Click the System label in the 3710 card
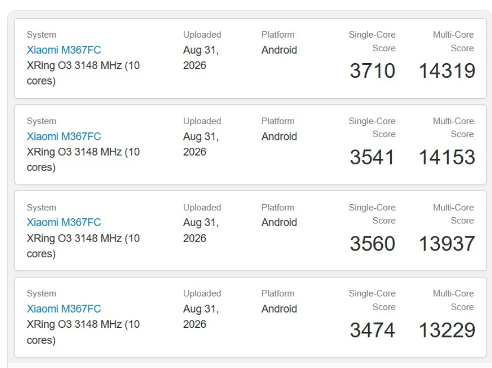The width and height of the screenshot is (492, 368). click(41, 34)
